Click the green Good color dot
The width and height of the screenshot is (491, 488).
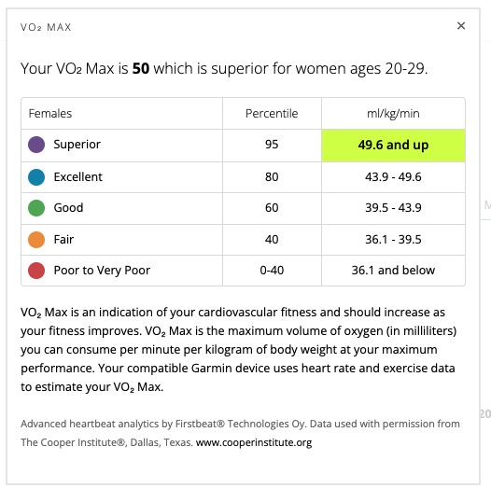[36, 208]
